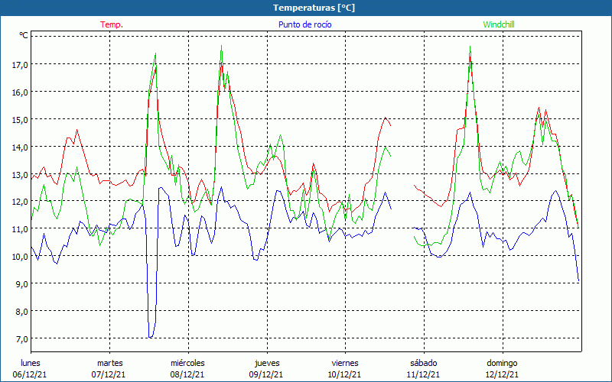612x382 pixels.
Task: Click the 15,0 y-axis value
Action: (x=20, y=120)
